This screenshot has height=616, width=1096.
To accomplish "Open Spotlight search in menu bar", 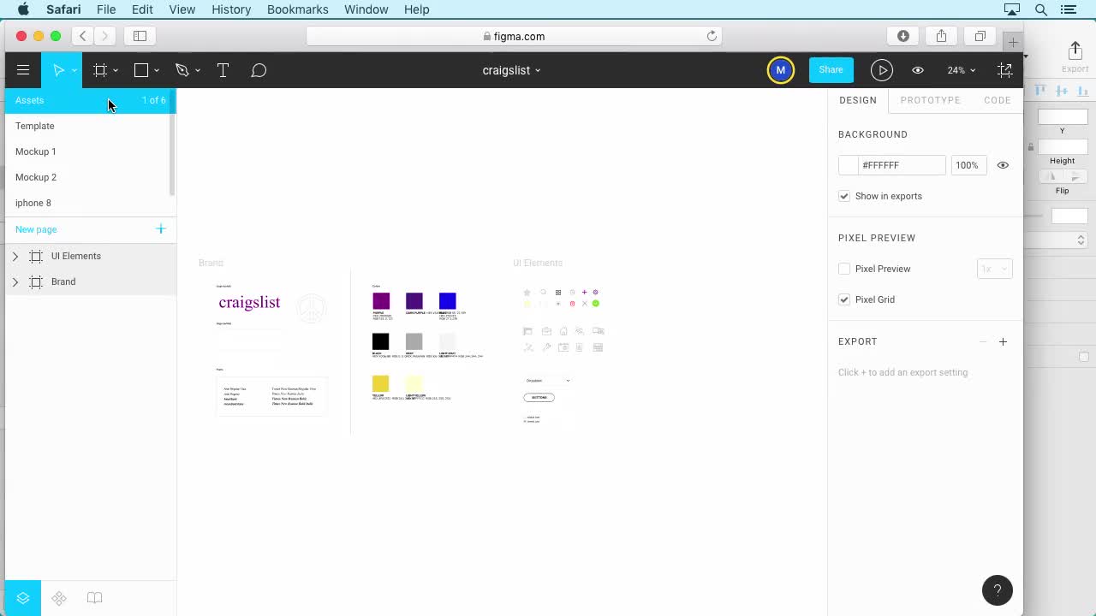I will [x=1041, y=9].
